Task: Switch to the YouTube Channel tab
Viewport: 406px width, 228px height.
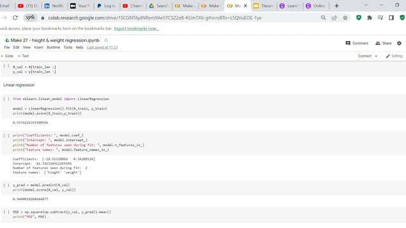Action: point(133,6)
